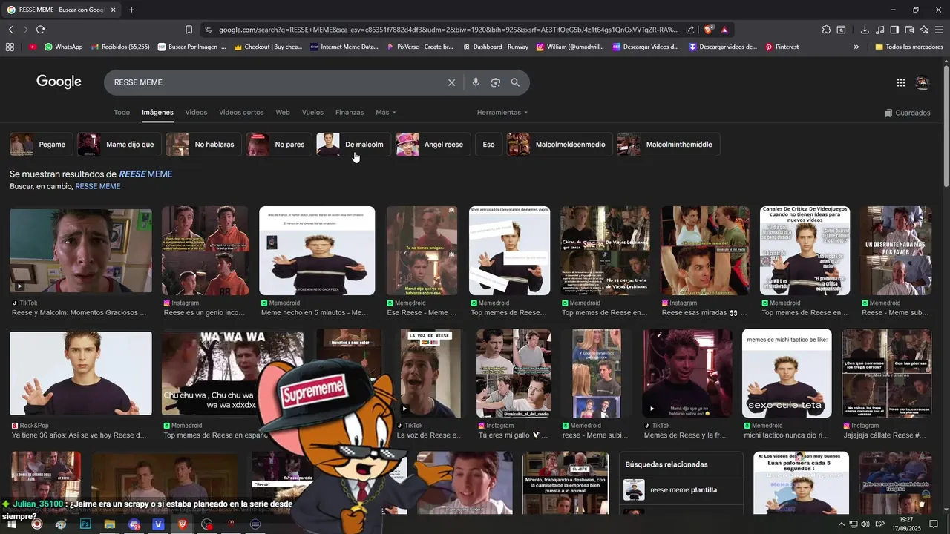Open the Brave Wallet icon

(x=909, y=30)
